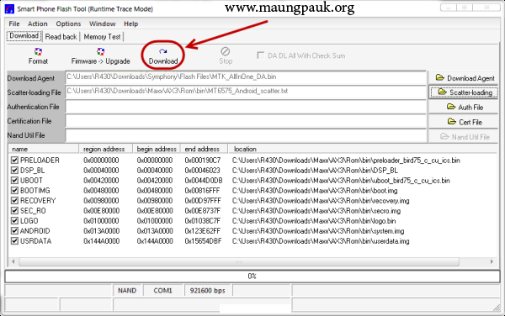Sort by the begin address column header
The height and width of the screenshot is (316, 505).
(x=157, y=149)
